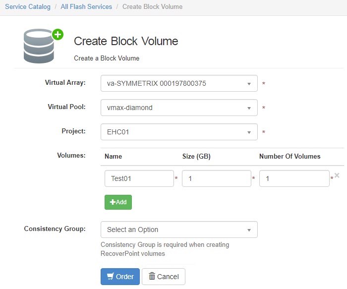Click the Volumes label

coord(71,155)
